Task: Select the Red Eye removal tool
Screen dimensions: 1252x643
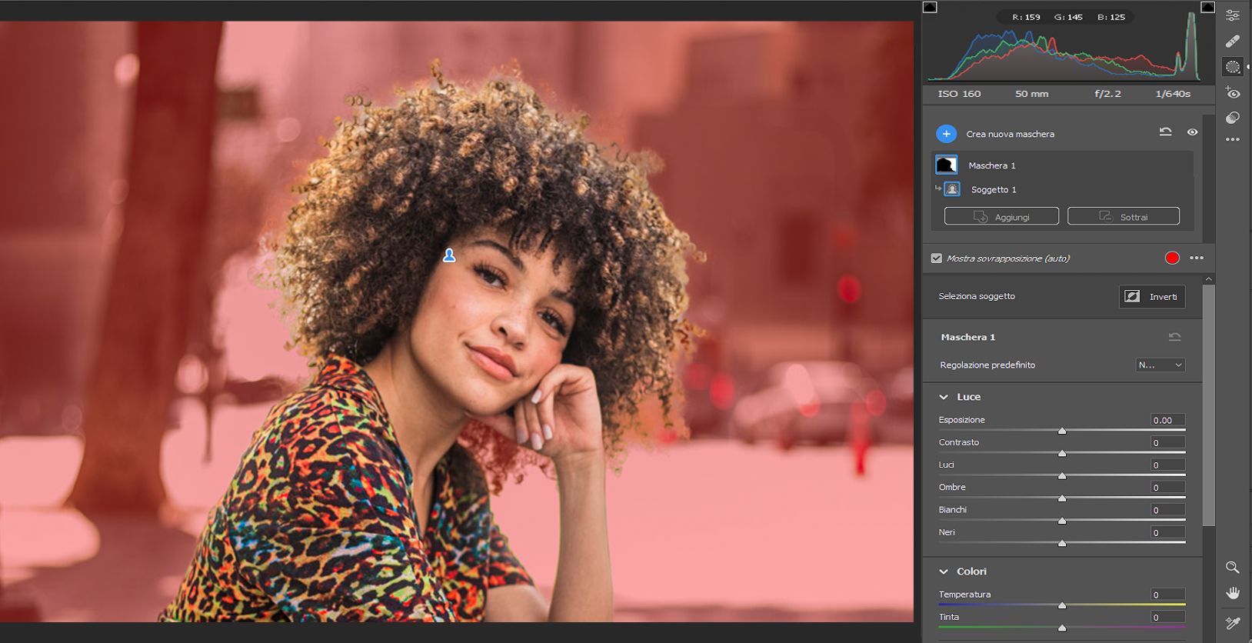Action: pos(1233,94)
